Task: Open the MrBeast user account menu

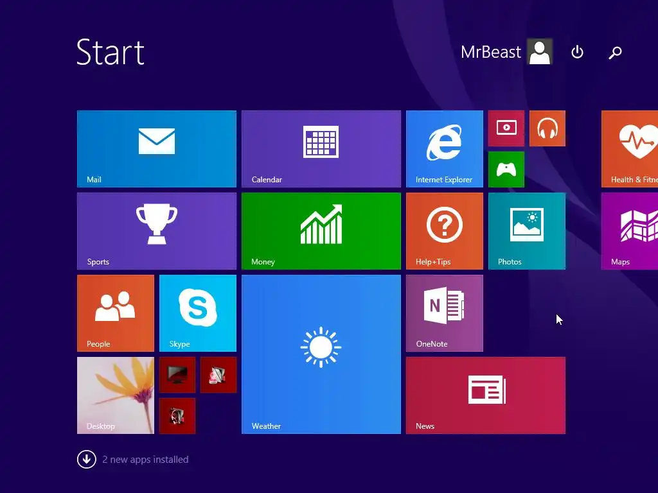Action: click(x=506, y=52)
